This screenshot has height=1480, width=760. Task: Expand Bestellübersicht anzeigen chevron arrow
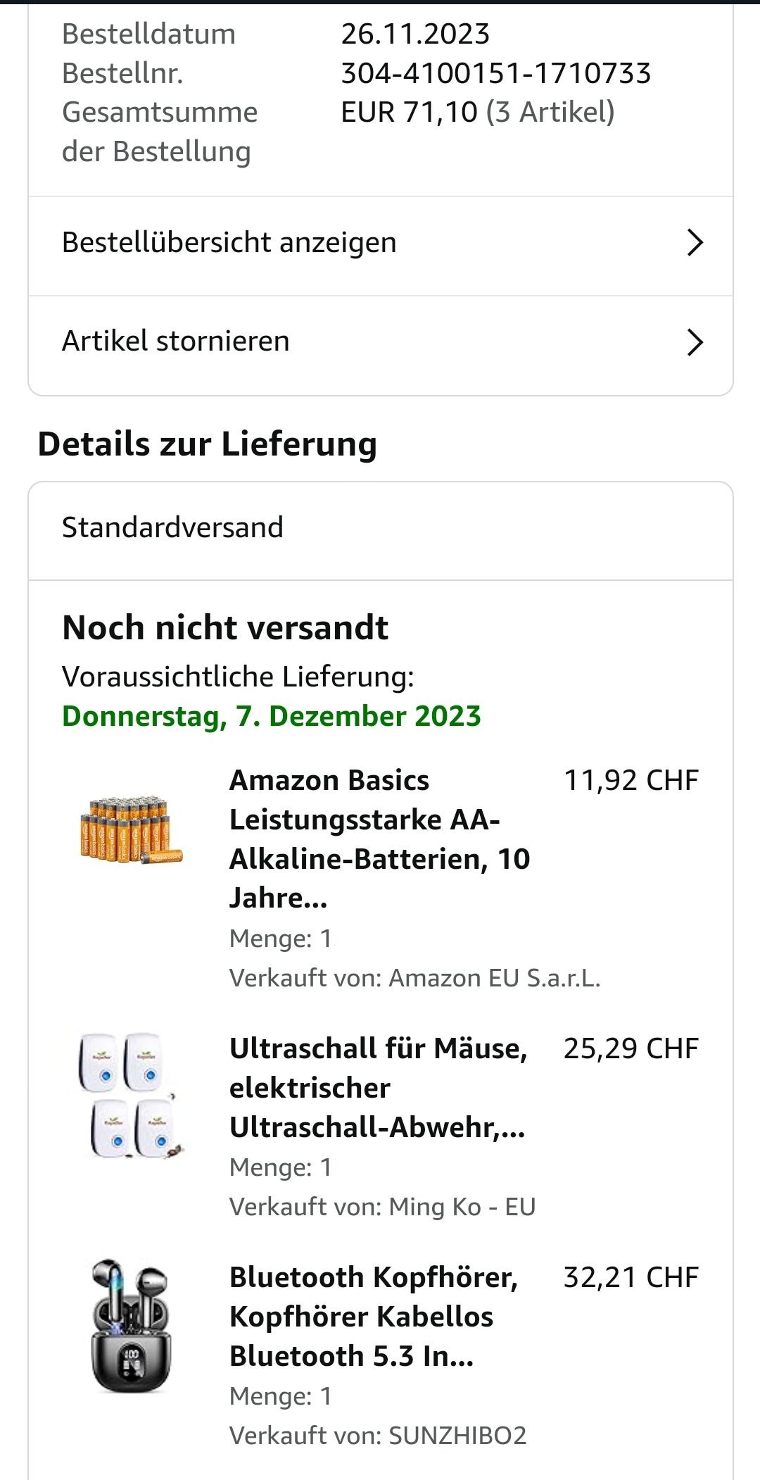pos(695,242)
